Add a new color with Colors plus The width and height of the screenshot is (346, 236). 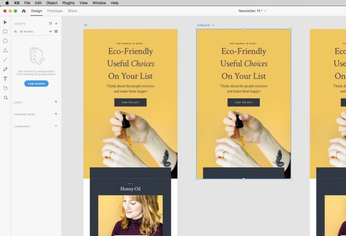(x=56, y=102)
